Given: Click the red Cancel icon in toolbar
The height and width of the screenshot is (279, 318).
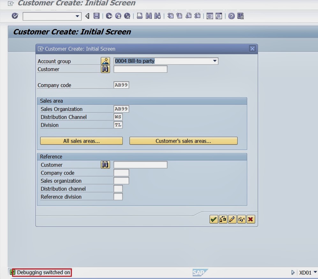Looking at the screenshot, I should (127, 16).
